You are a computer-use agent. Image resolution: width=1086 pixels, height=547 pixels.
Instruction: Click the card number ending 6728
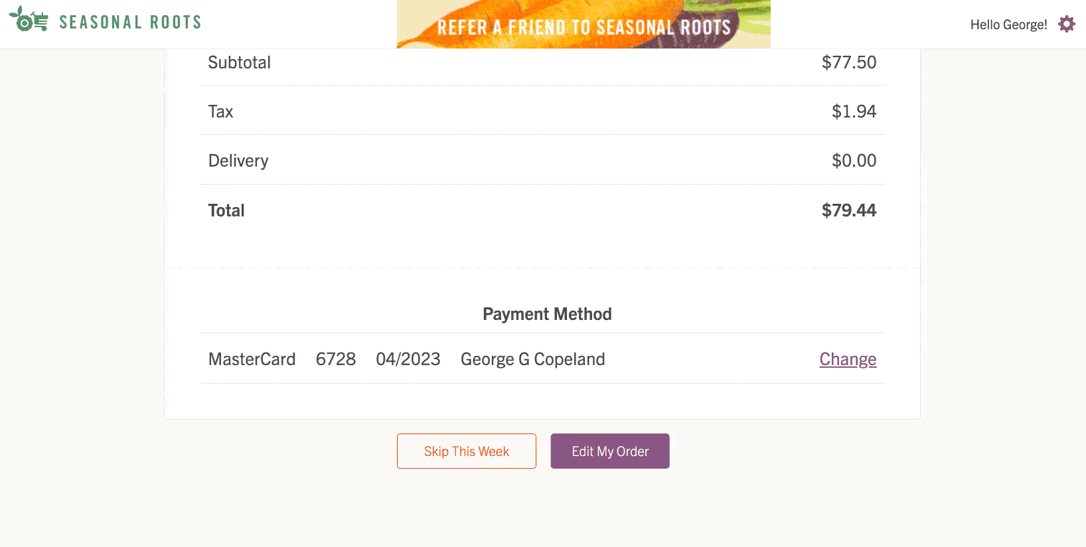tap(336, 359)
